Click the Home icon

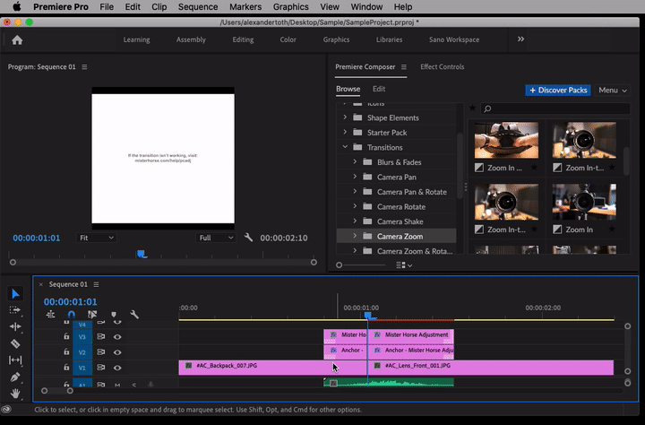17,40
